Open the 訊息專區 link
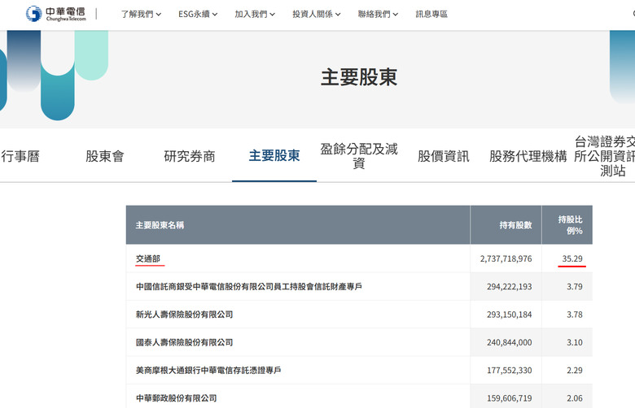This screenshot has height=408, width=635. click(431, 14)
